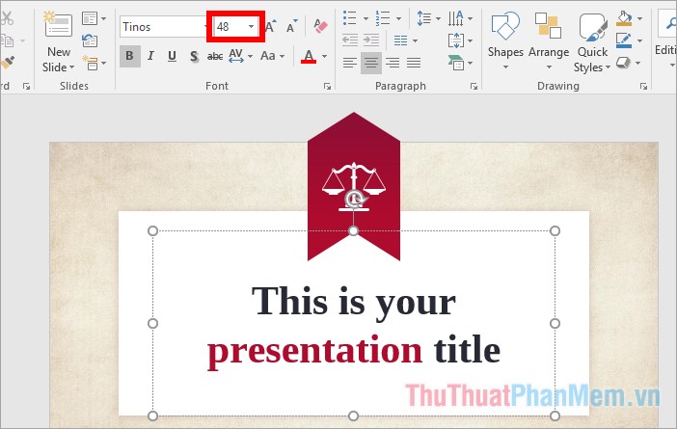Open the Paragraph dialog launcher
Image resolution: width=677 pixels, height=429 pixels.
point(474,87)
